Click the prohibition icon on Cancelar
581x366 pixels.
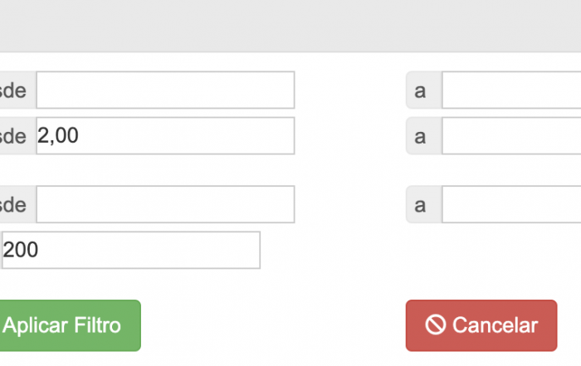point(437,325)
